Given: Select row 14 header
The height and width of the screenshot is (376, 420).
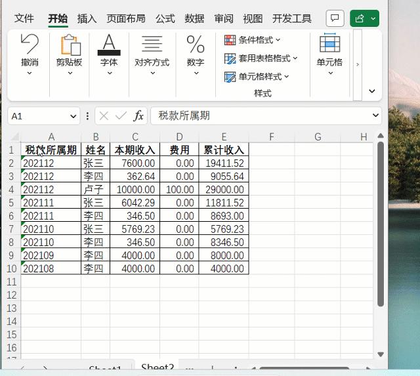Looking at the screenshot, I should click(11, 322).
